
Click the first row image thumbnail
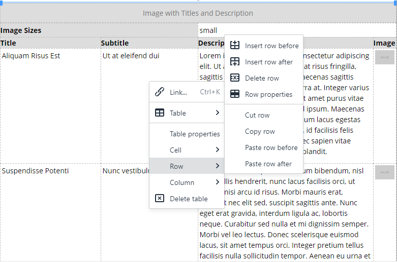384,57
